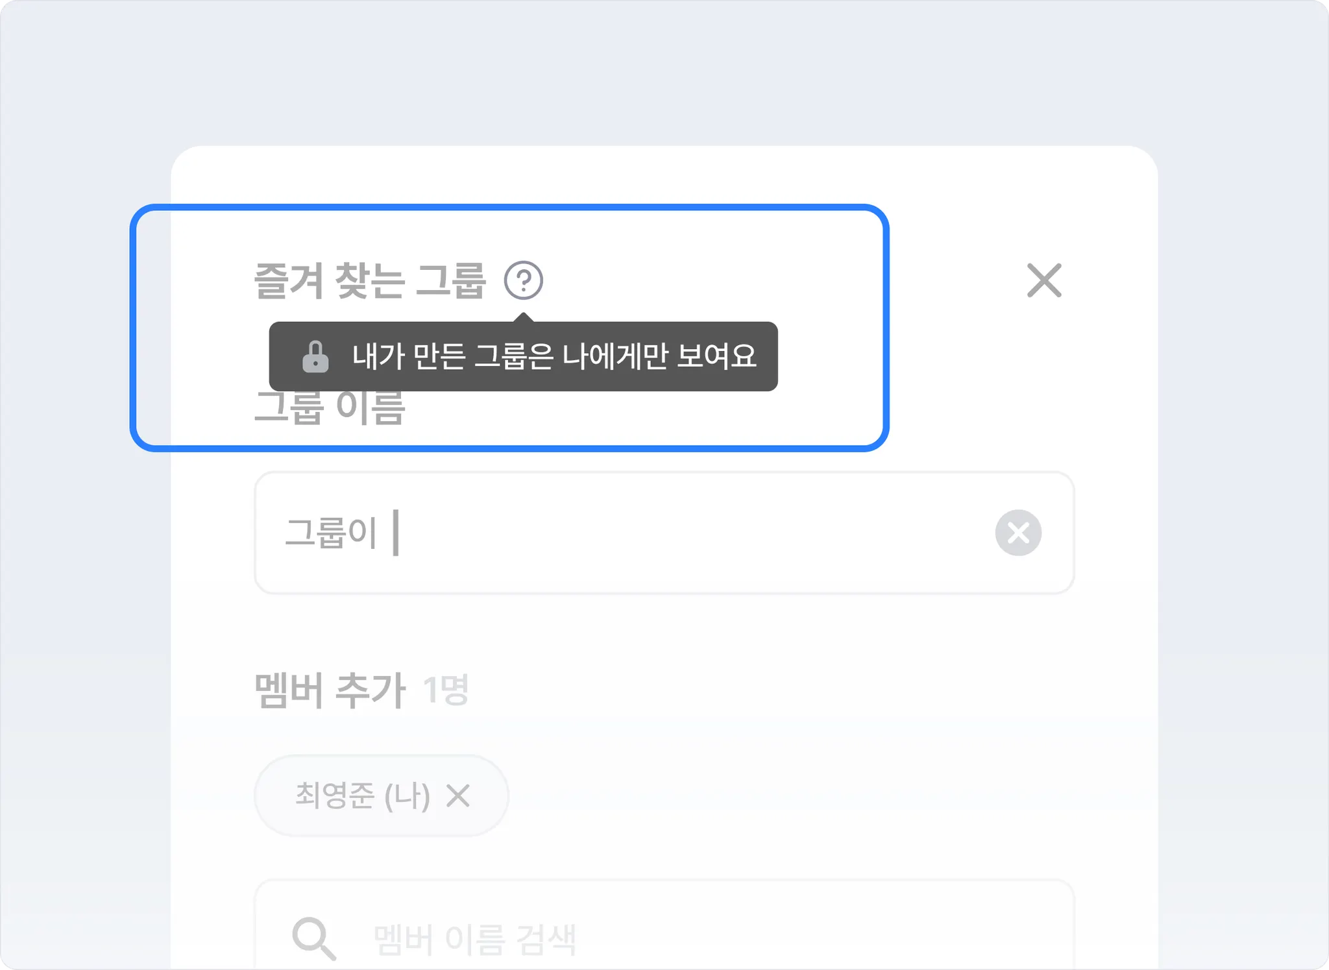Click the 즐겨 찾는 그룹 title
The image size is (1329, 970).
(x=369, y=281)
